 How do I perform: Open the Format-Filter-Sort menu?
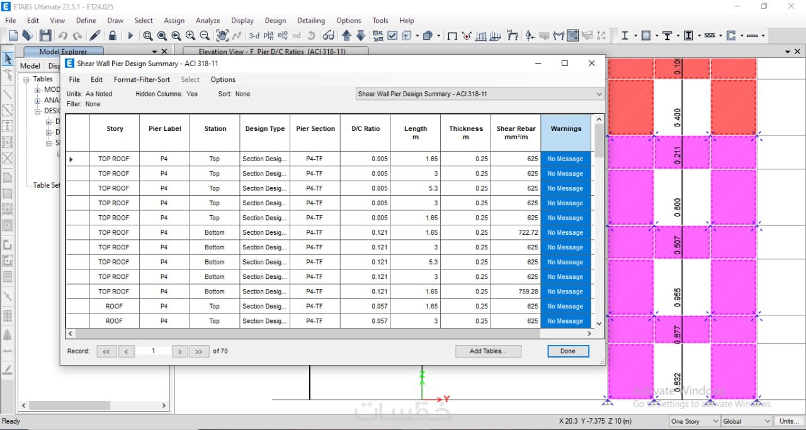tap(142, 80)
